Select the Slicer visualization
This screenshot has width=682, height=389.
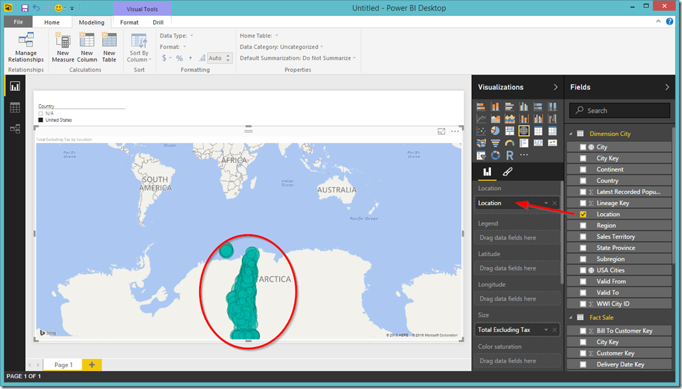481,155
